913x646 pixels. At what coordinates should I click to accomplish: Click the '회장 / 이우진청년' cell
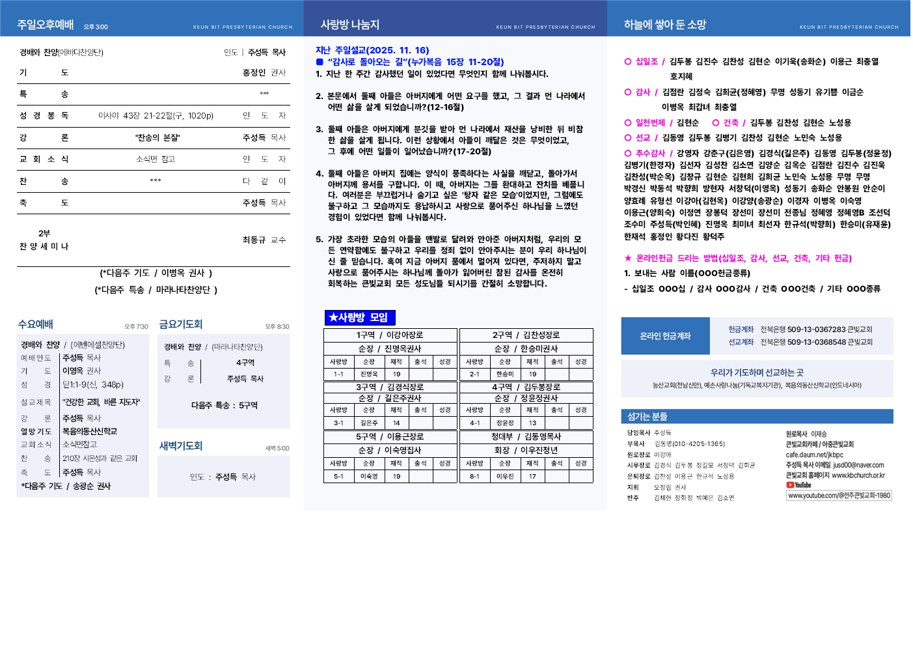coord(526,451)
